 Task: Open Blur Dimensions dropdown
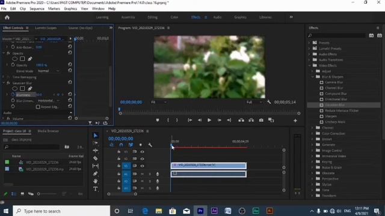[48, 101]
